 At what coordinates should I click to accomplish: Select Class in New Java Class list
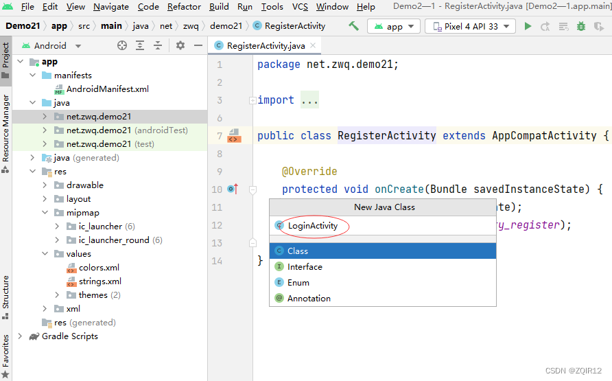383,251
